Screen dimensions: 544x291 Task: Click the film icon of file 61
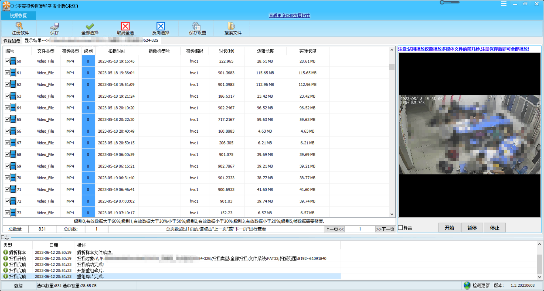click(13, 72)
